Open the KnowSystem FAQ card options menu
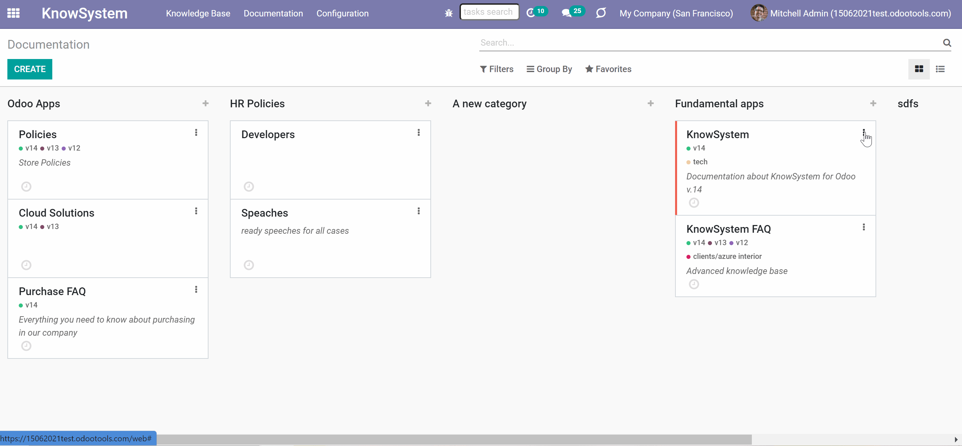962x446 pixels. coord(864,227)
